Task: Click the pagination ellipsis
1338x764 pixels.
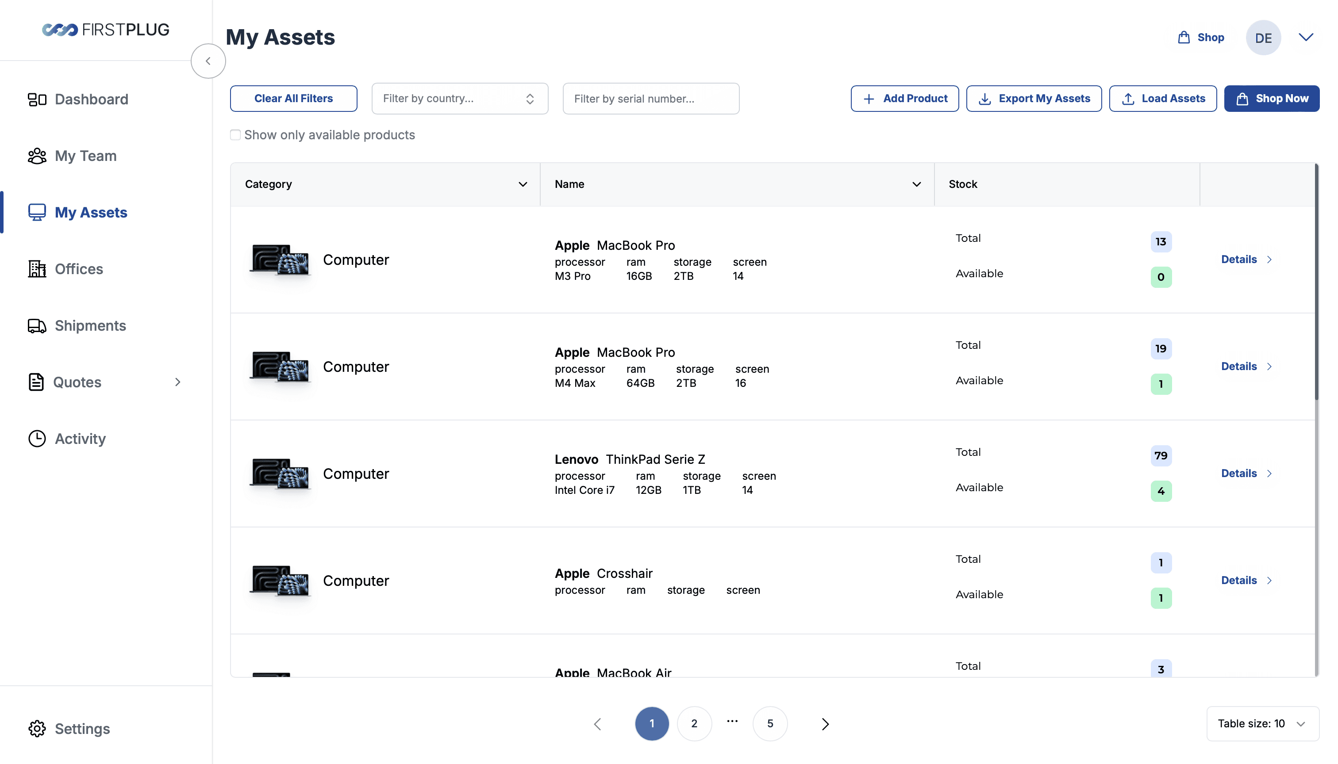Action: 732,722
